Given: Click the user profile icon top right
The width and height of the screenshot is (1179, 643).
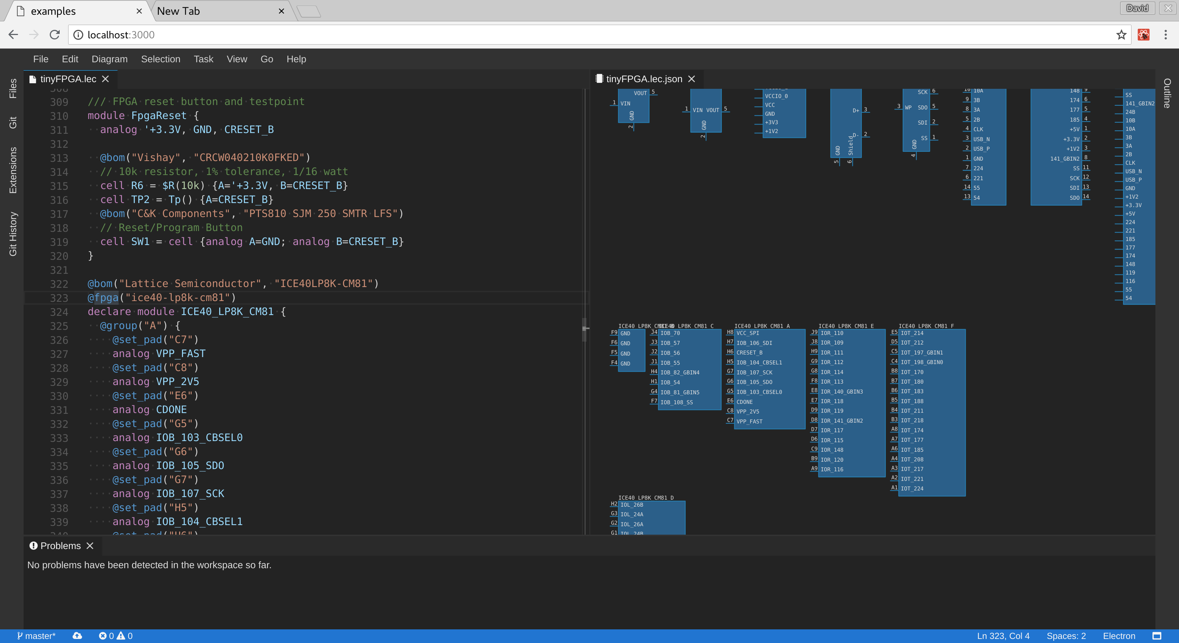Looking at the screenshot, I should [1137, 9].
